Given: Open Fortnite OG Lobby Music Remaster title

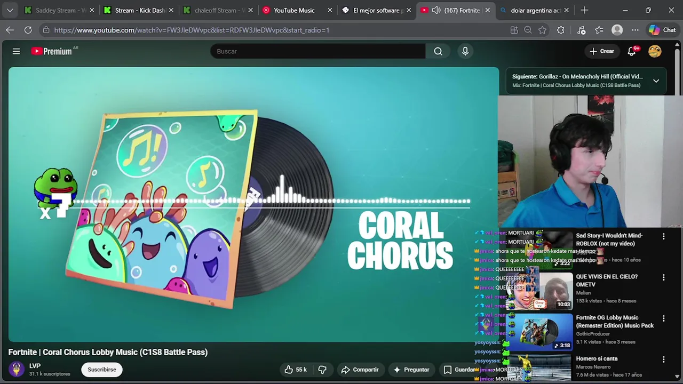Looking at the screenshot, I should pyautogui.click(x=615, y=322).
